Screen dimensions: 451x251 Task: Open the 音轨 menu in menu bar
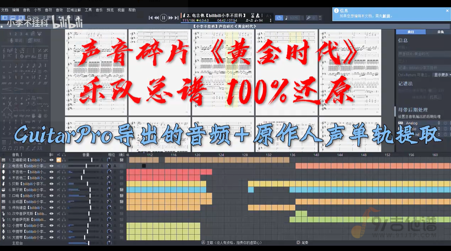pos(26,10)
